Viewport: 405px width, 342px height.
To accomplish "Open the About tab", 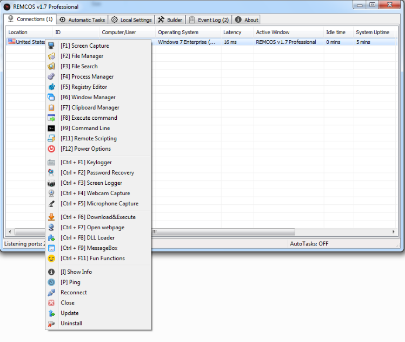I will point(246,20).
